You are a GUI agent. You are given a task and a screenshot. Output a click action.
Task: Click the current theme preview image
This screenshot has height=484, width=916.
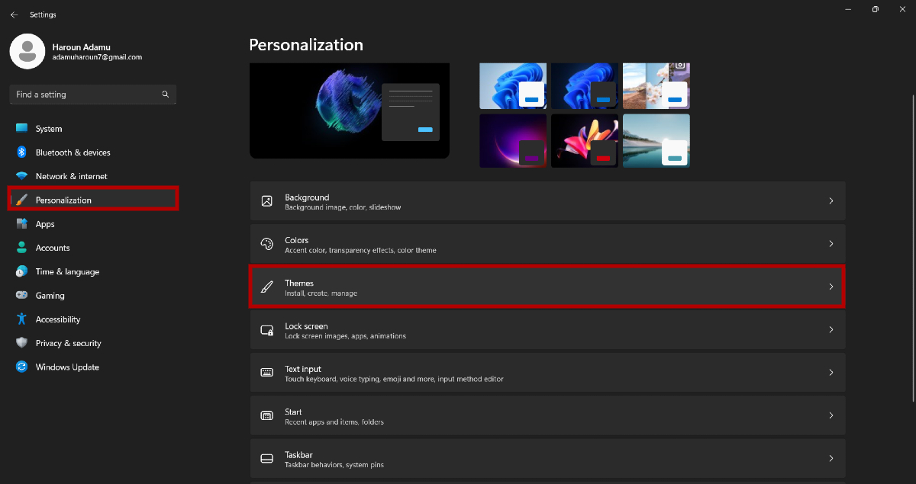tap(350, 111)
